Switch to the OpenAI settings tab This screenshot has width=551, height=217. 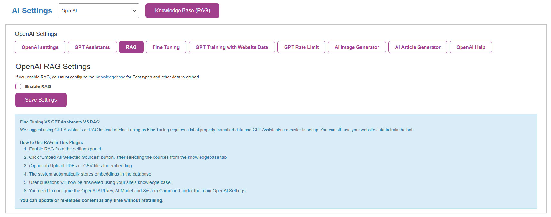(x=40, y=47)
